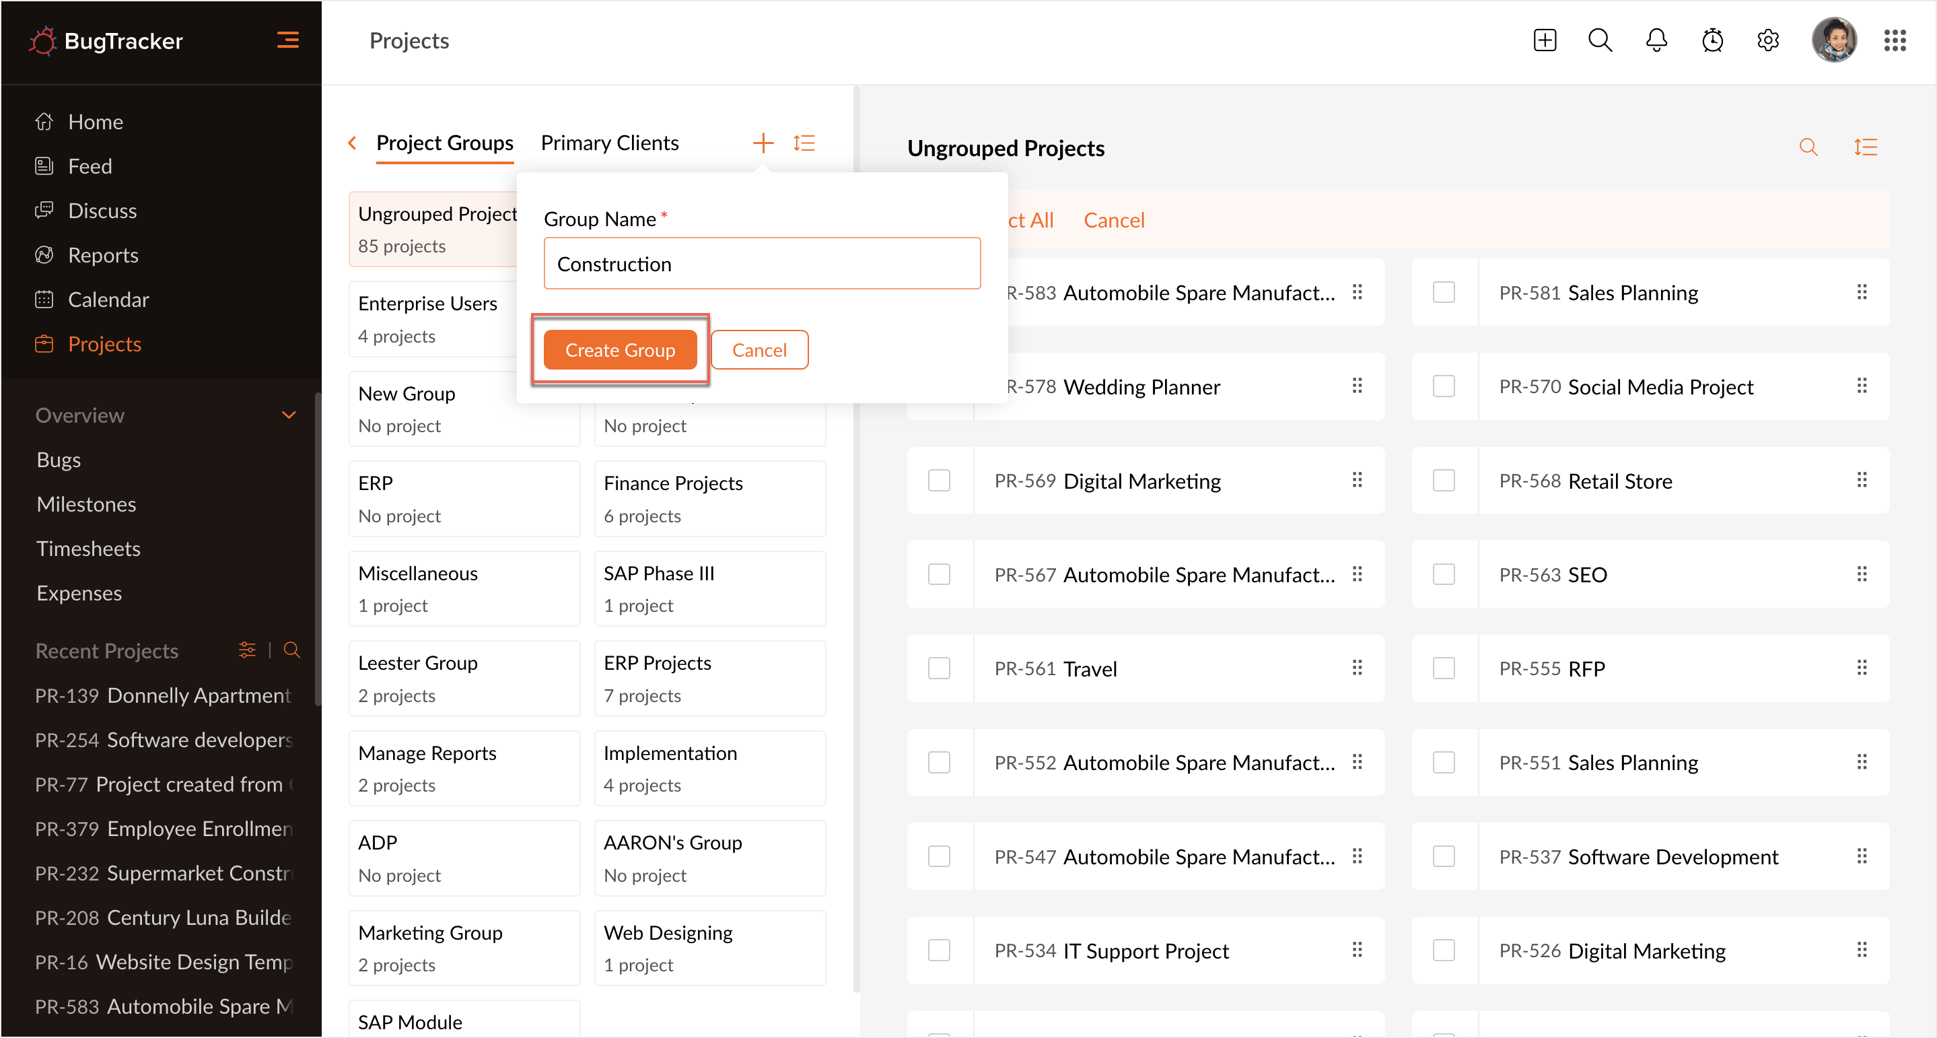This screenshot has height=1038, width=1937.
Task: Search within Ungrouped Projects panel
Action: (x=1808, y=147)
